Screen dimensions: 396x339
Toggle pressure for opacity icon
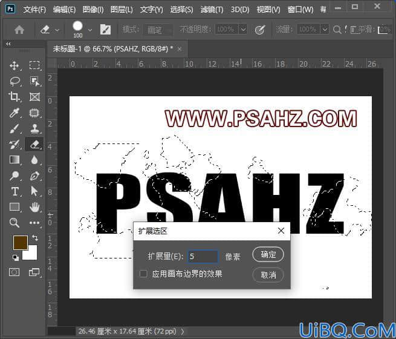pos(260,30)
